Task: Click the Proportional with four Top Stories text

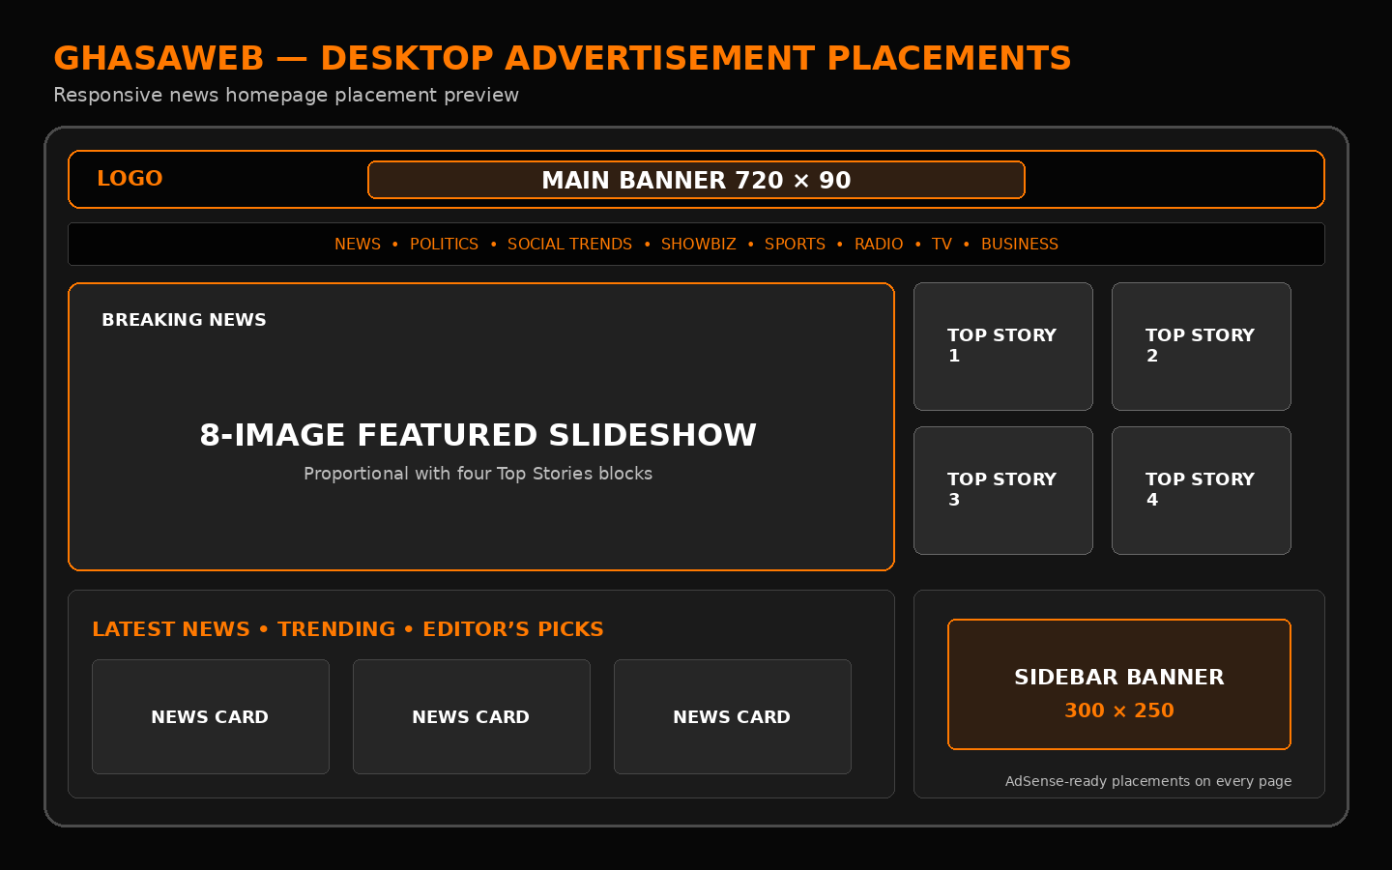Action: pyautogui.click(x=478, y=474)
